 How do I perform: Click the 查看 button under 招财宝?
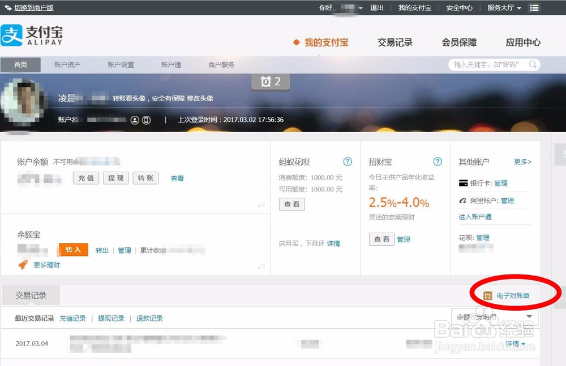(382, 239)
